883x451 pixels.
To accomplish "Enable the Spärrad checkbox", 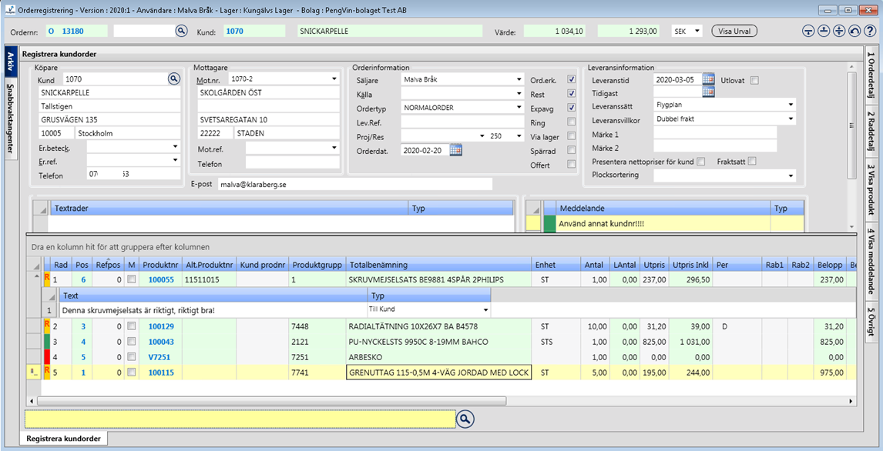I will click(571, 151).
